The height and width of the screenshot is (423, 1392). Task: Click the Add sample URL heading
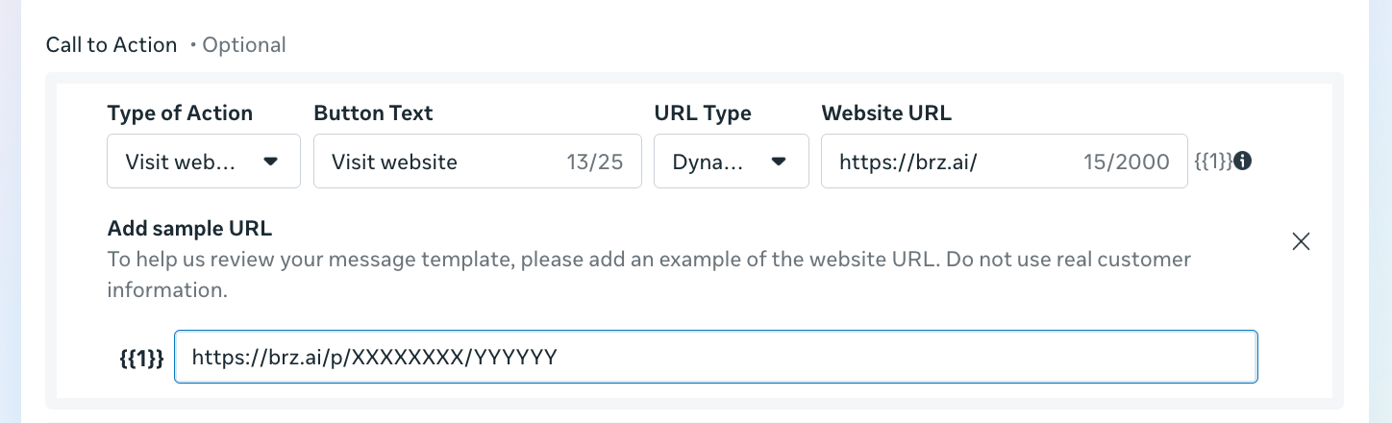click(189, 229)
